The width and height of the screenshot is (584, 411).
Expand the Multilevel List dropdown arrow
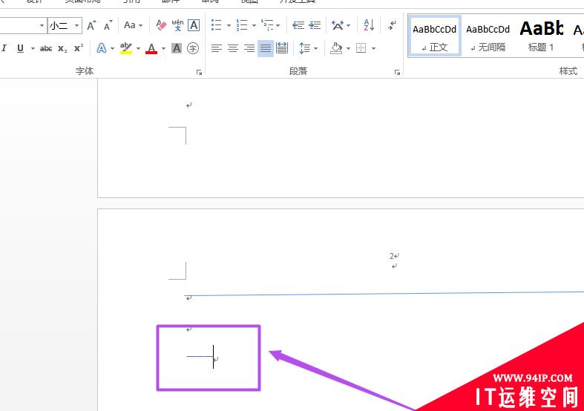tap(278, 26)
